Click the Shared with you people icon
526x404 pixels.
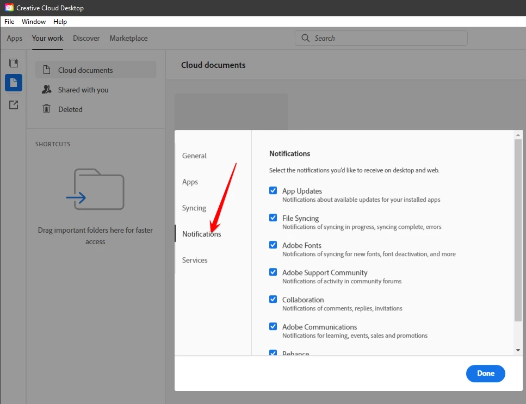click(46, 89)
